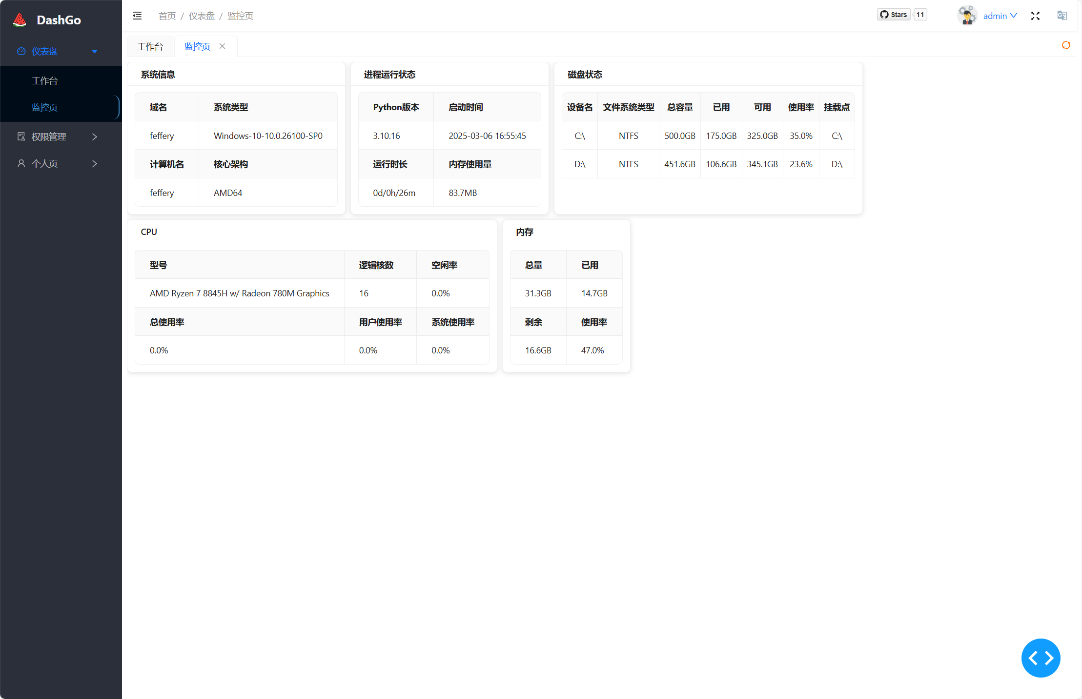Switch to the 工作台 tab

150,46
